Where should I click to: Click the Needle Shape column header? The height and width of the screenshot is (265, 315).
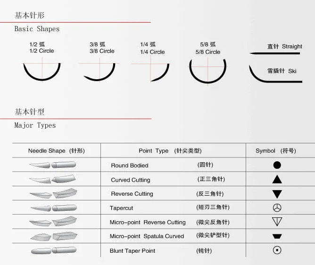coord(56,151)
